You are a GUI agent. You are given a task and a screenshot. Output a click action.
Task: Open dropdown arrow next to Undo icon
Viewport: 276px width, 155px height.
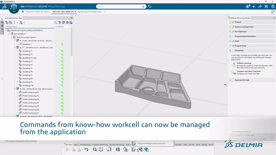point(90,150)
